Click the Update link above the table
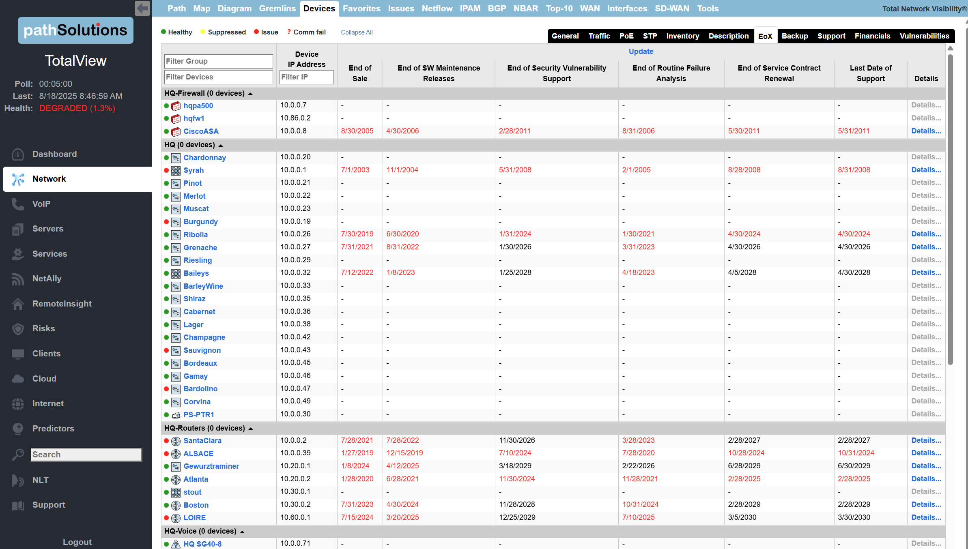 point(641,51)
